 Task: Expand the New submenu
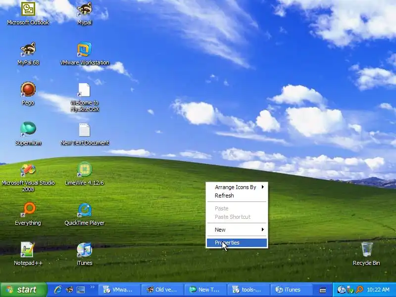(237, 230)
